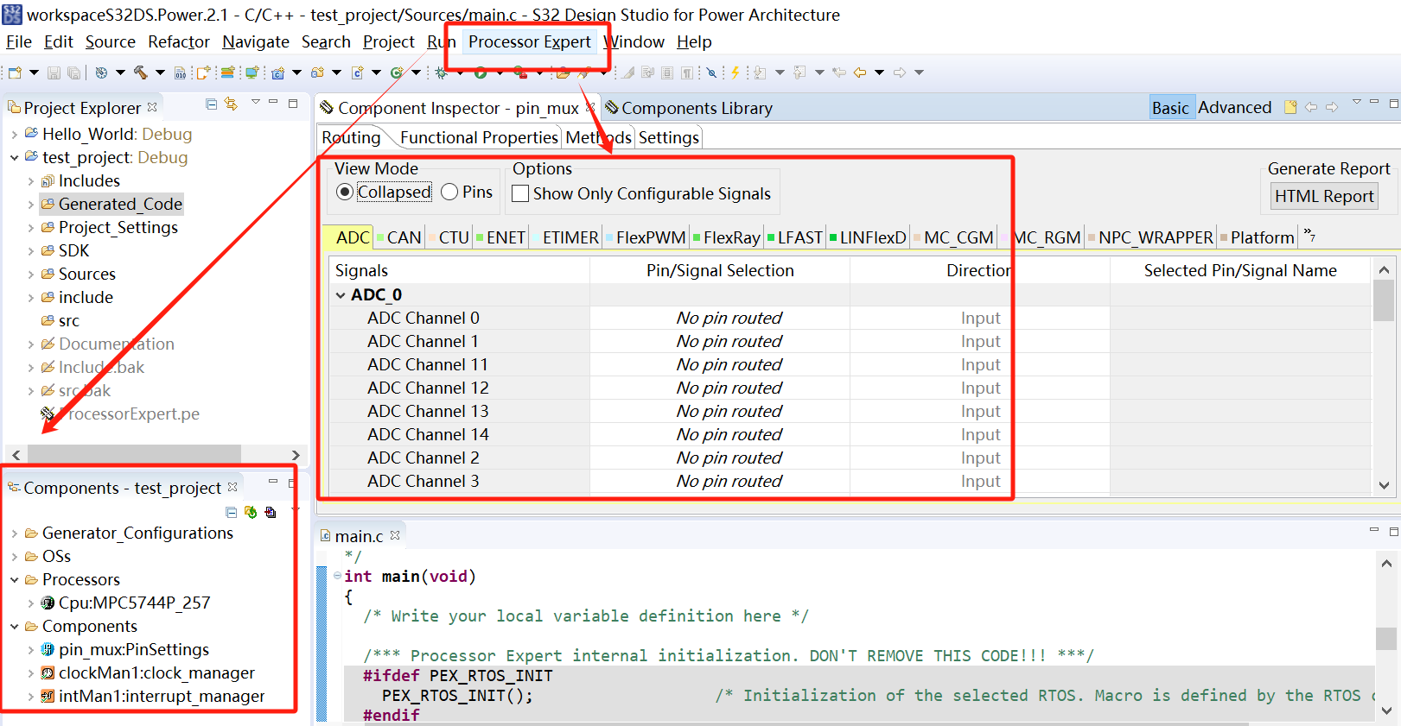Click the intMan1:interrupt_manager component icon

pyautogui.click(x=48, y=696)
